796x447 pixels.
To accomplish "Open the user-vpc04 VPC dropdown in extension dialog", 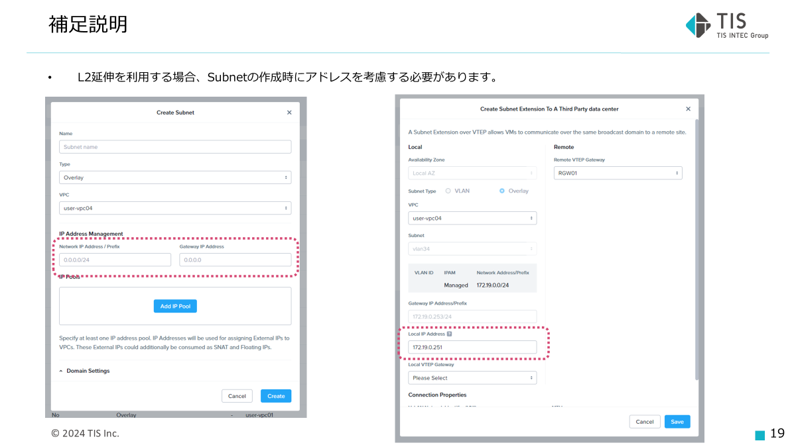I will [x=472, y=218].
